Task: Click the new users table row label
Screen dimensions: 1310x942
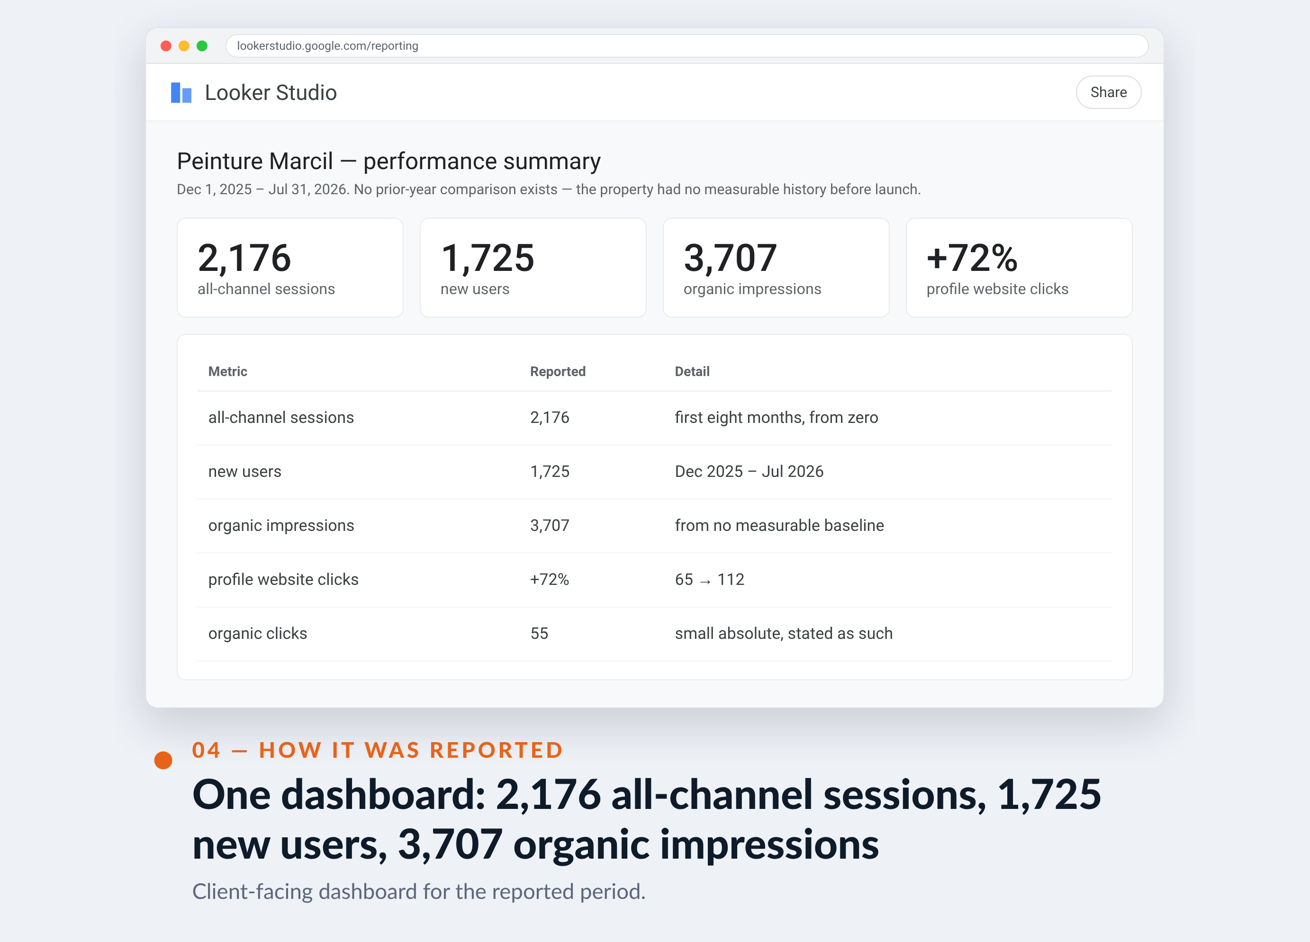Action: tap(244, 471)
